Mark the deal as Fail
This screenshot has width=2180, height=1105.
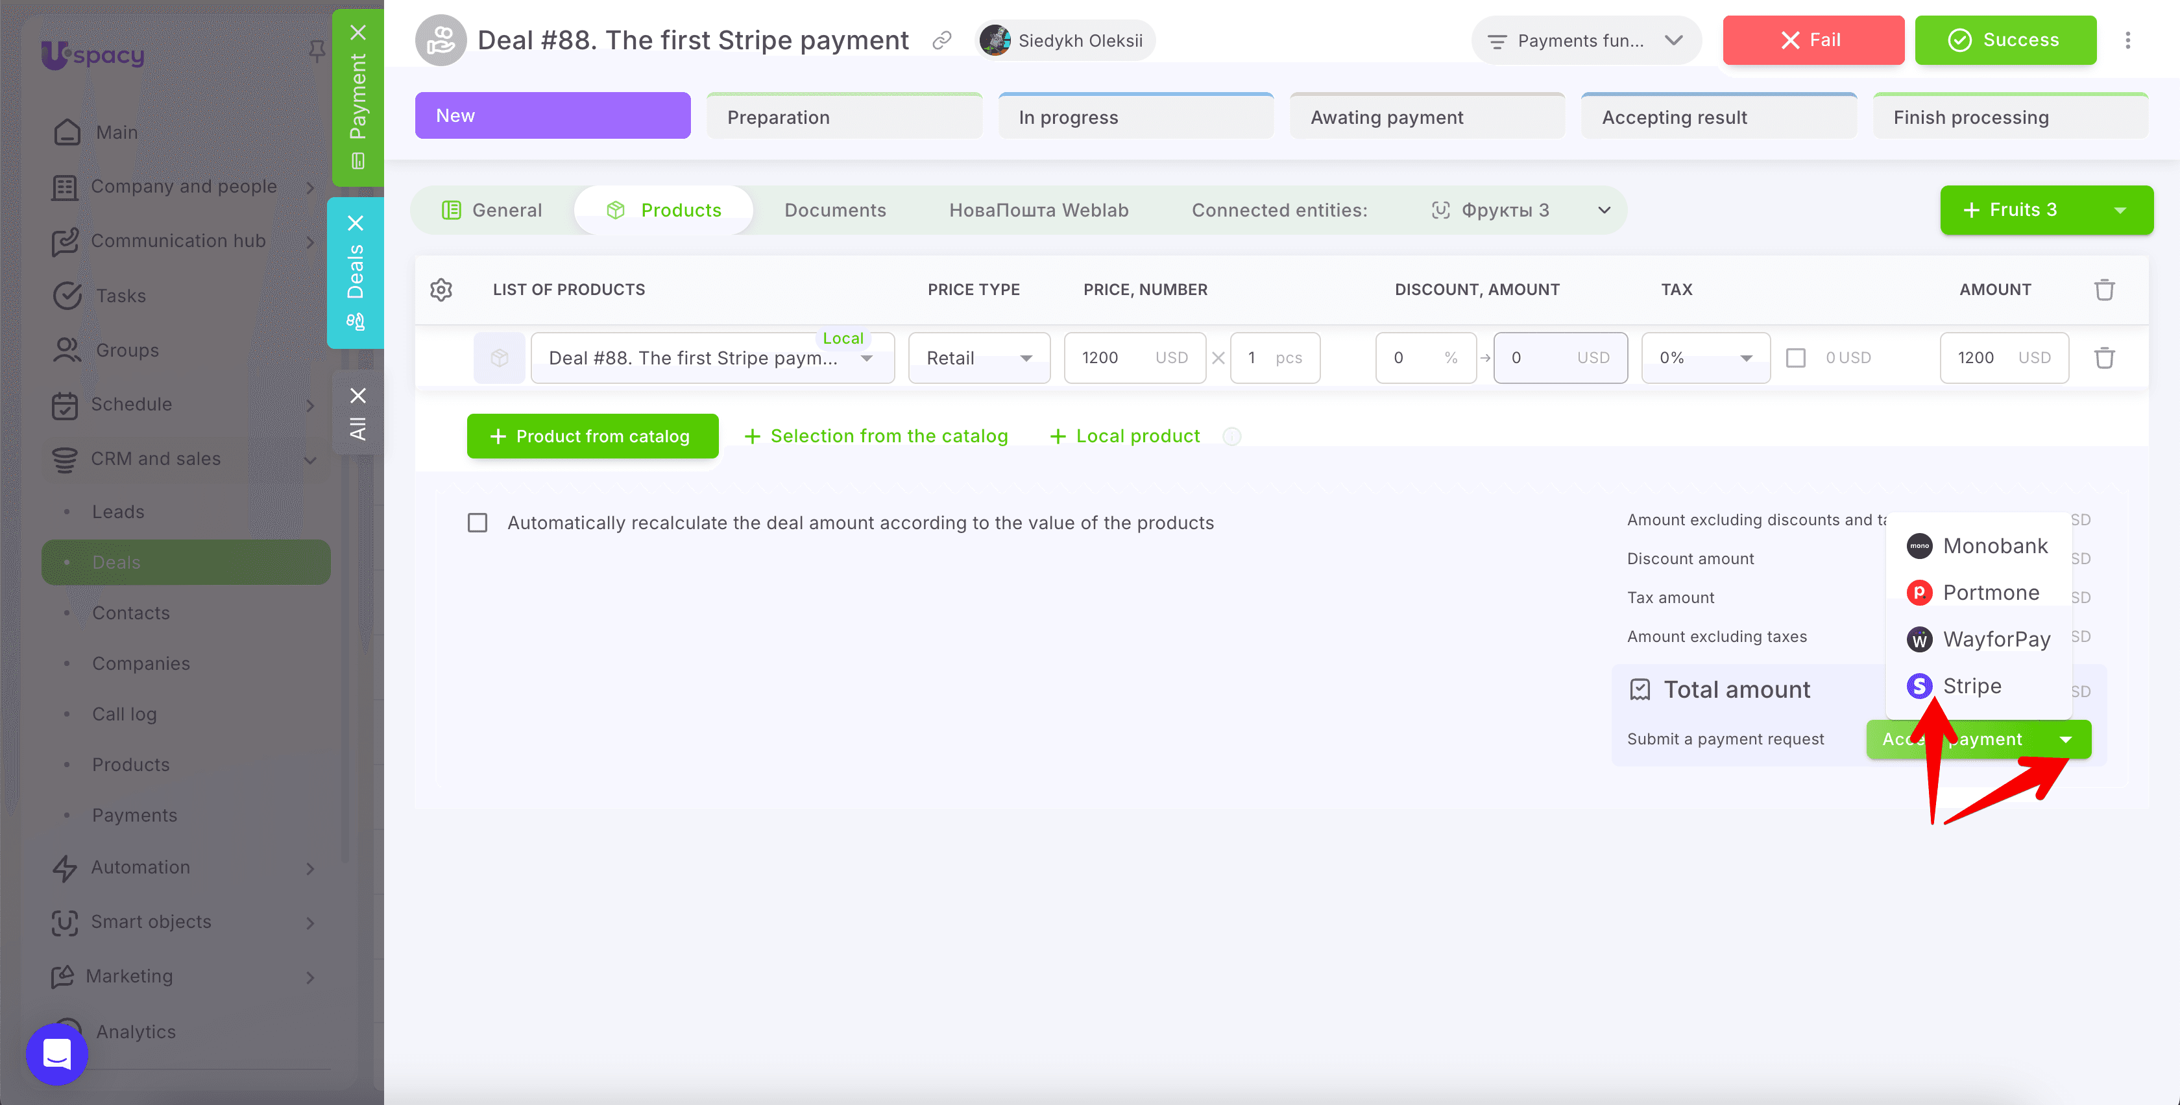tap(1813, 40)
